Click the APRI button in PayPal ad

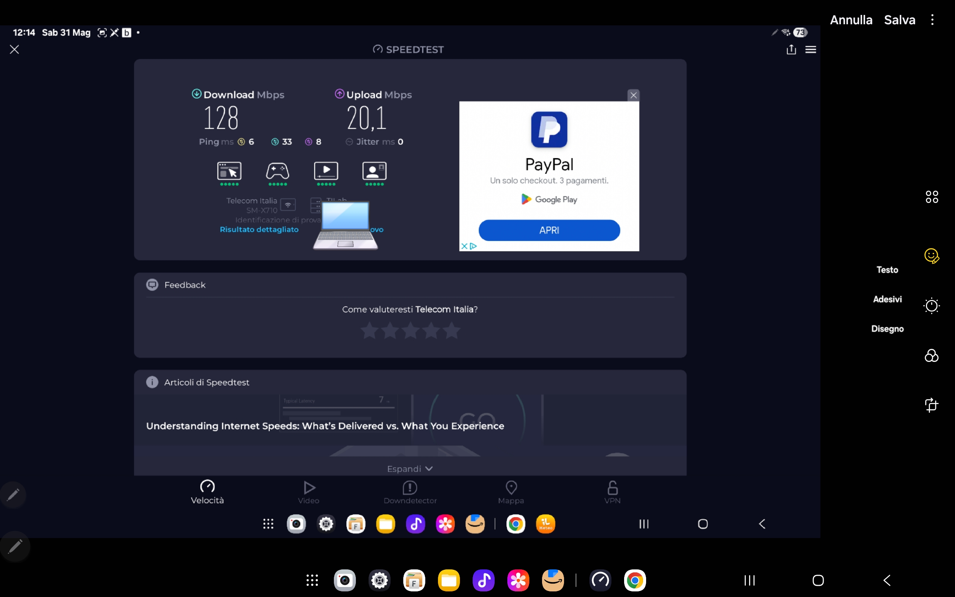pyautogui.click(x=549, y=230)
